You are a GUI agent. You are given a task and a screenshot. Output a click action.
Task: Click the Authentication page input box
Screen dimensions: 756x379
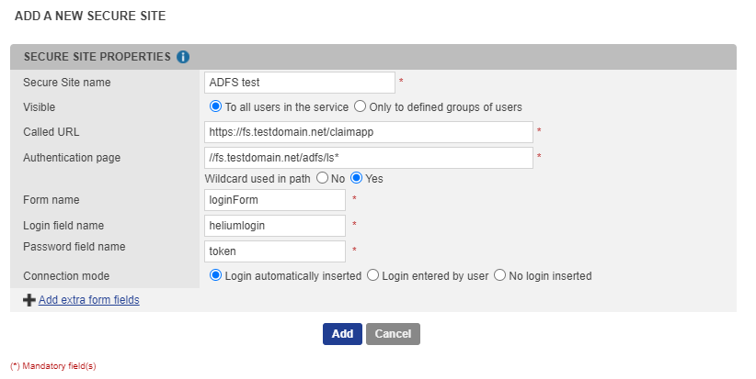click(369, 158)
